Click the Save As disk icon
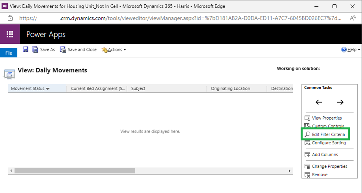Screen dimensions: 362x193 (x=35, y=49)
